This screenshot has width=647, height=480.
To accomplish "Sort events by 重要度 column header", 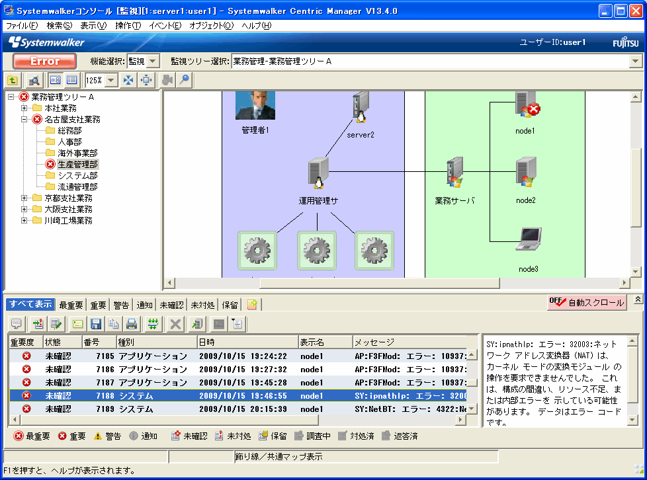I will click(x=26, y=342).
